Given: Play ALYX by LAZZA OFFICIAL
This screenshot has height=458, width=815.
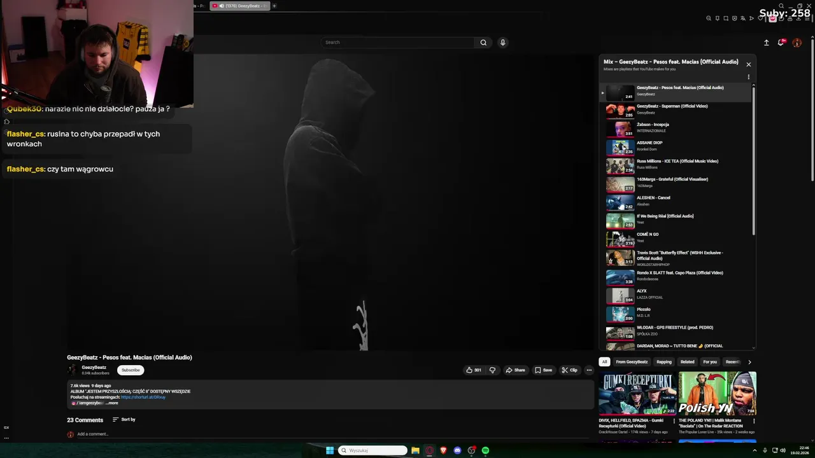Looking at the screenshot, I should pyautogui.click(x=675, y=295).
